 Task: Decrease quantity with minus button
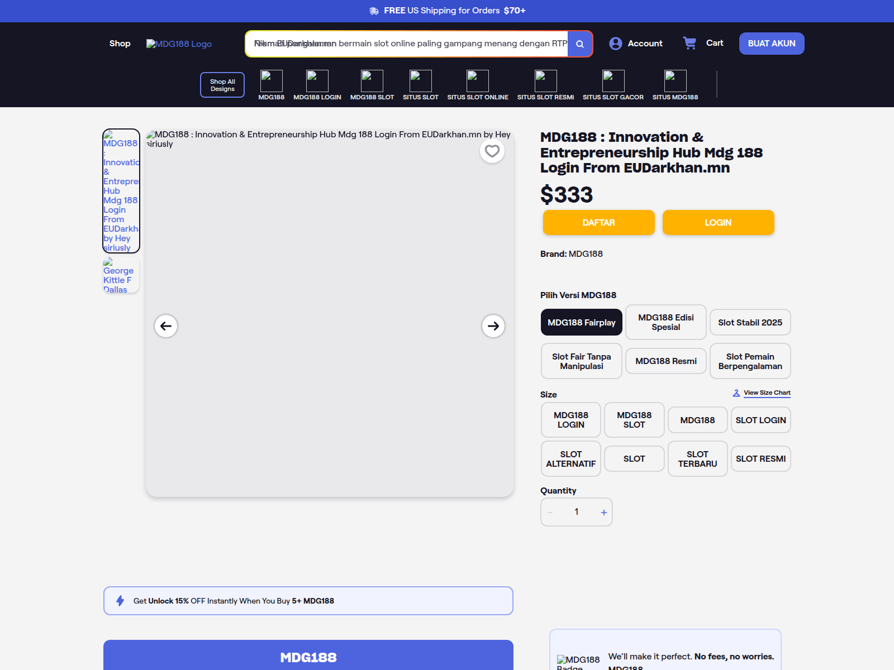550,512
